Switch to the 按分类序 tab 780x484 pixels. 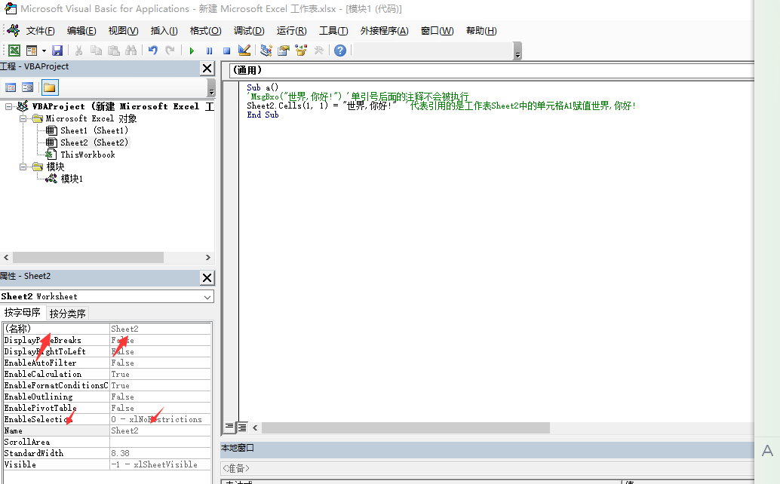click(x=68, y=314)
